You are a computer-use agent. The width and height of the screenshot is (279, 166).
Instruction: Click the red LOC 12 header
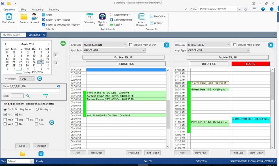(251, 64)
